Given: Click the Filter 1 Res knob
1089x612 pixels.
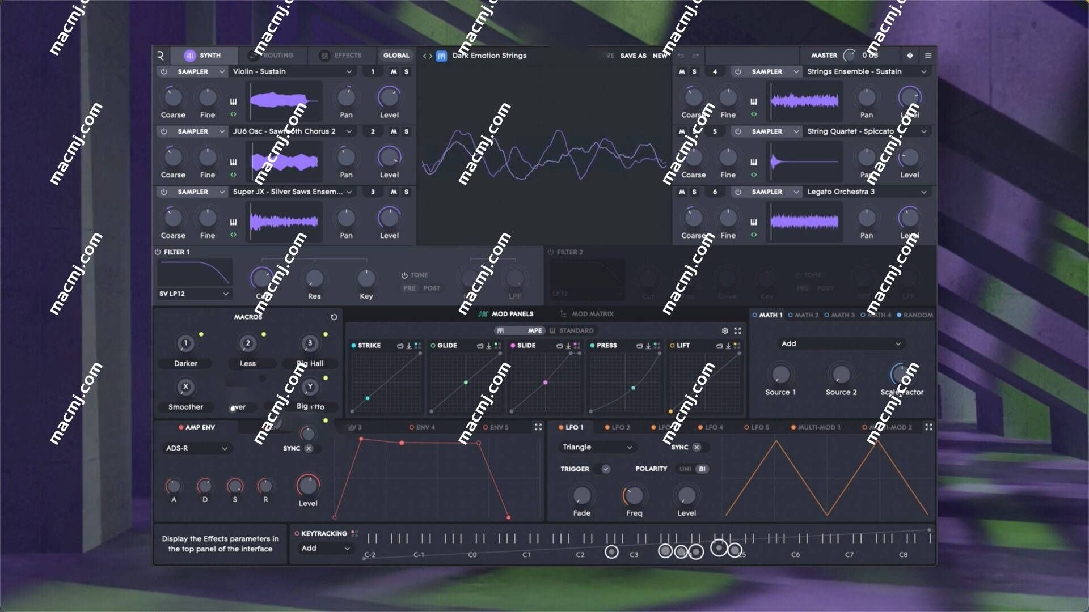Looking at the screenshot, I should pyautogui.click(x=314, y=278).
